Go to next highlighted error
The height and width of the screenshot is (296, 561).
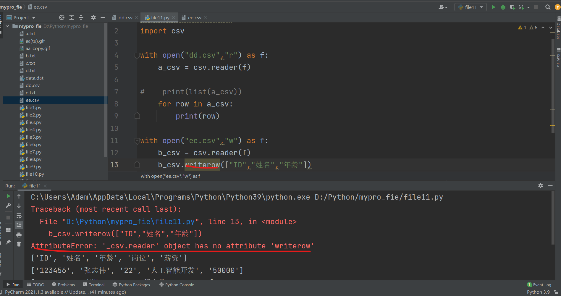pos(551,28)
